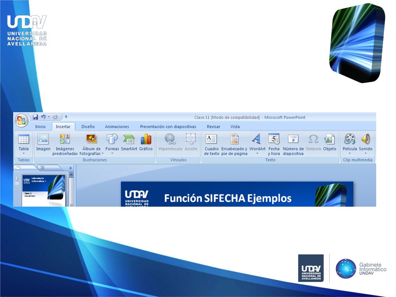The image size is (396, 297).
Task: Insert Fecha y hora
Action: tap(274, 144)
